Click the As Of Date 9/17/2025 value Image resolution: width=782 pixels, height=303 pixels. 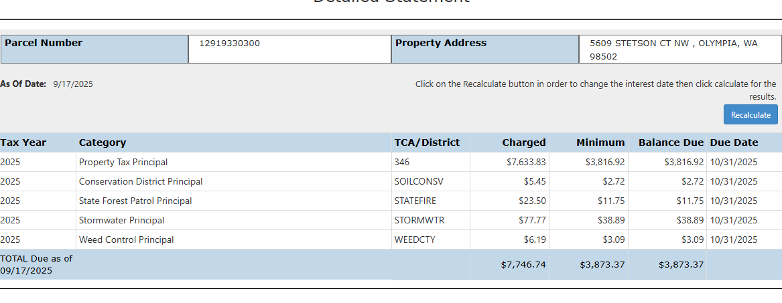73,84
